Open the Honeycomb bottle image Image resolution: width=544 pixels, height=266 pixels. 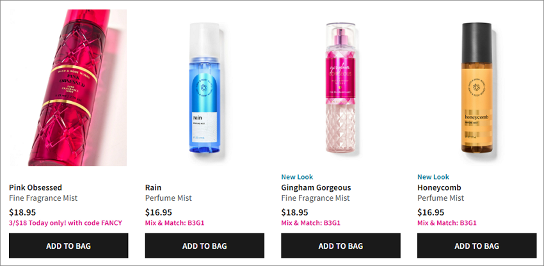point(477,88)
